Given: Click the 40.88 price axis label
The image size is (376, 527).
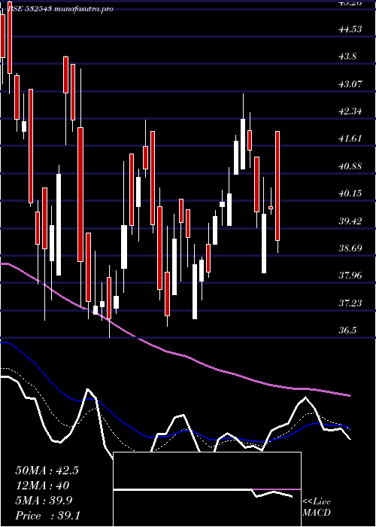Looking at the screenshot, I should click(350, 166).
